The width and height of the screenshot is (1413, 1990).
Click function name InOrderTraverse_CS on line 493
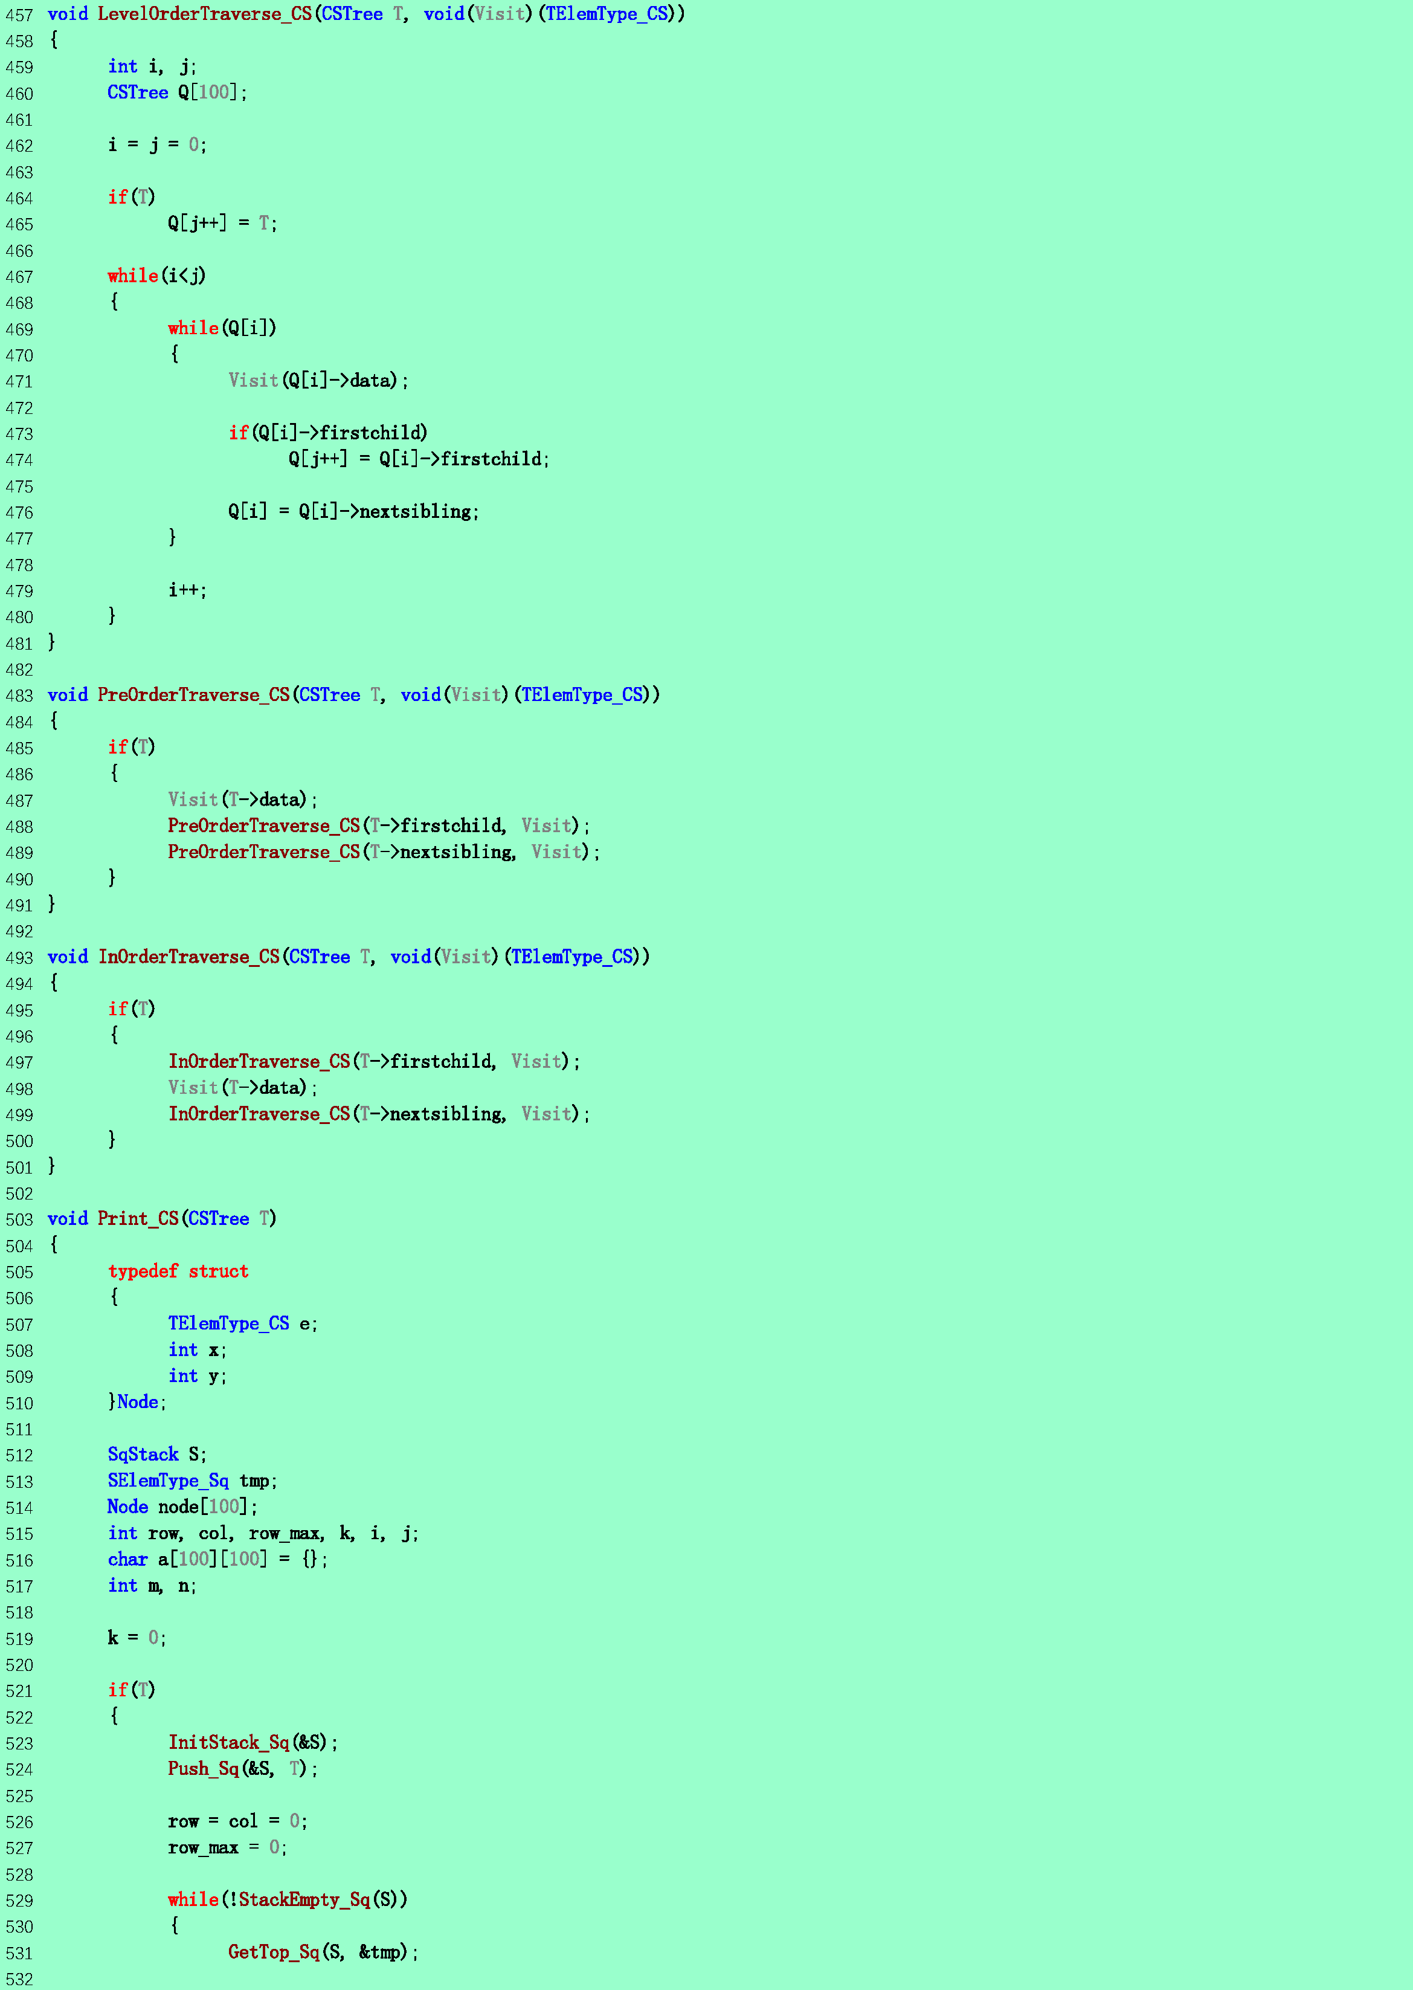click(x=189, y=956)
